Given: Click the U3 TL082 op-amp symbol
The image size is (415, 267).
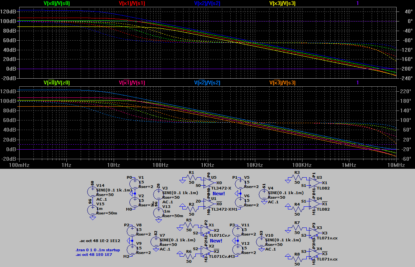Looking at the screenshot, I should (x=315, y=183).
